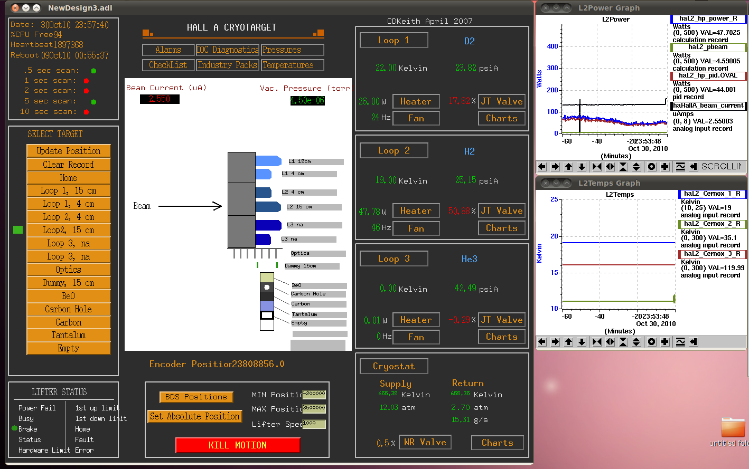Open Loop 1 Heater controls
749x469 pixels.
click(x=416, y=101)
